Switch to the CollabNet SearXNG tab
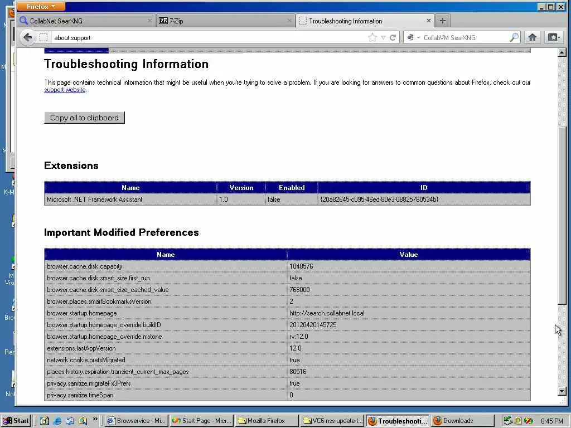 pos(86,21)
